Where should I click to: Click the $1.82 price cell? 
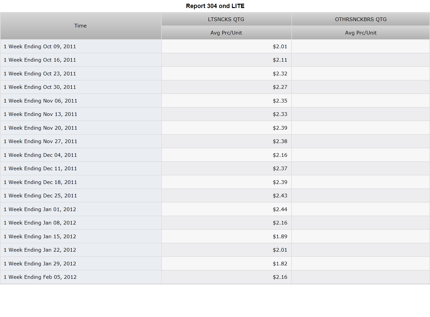click(226, 263)
